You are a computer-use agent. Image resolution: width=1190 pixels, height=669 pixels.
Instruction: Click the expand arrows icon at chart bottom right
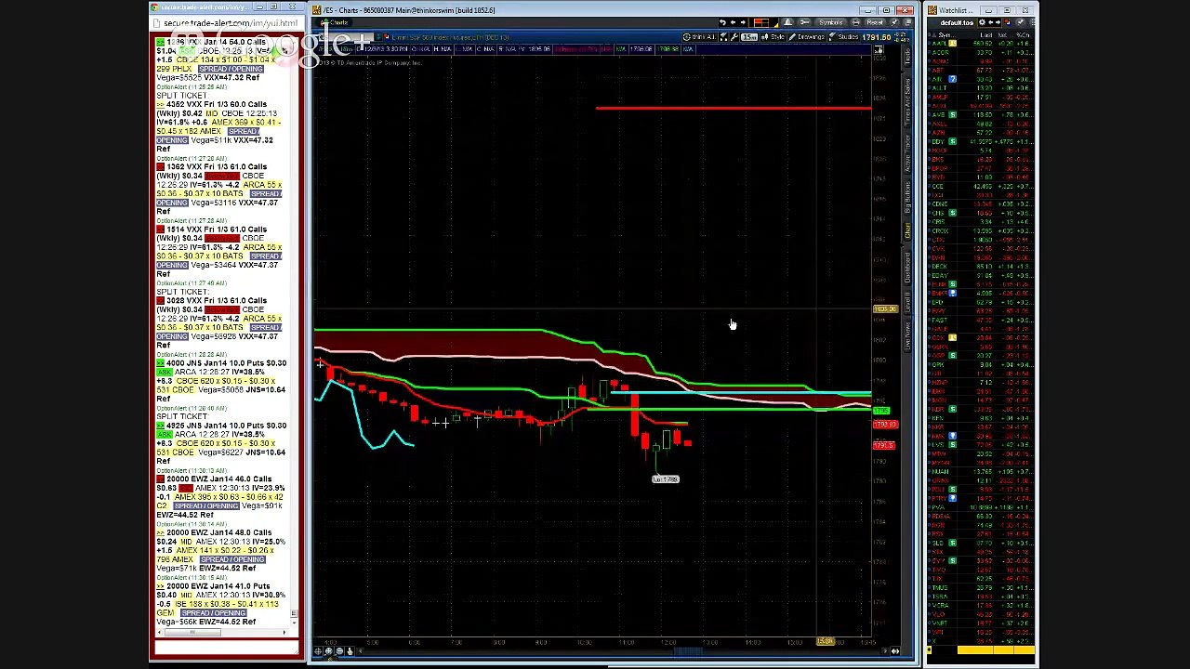(x=895, y=651)
